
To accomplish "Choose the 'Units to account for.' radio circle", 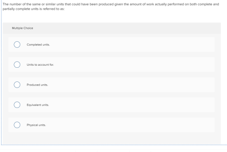I will pyautogui.click(x=17, y=64).
